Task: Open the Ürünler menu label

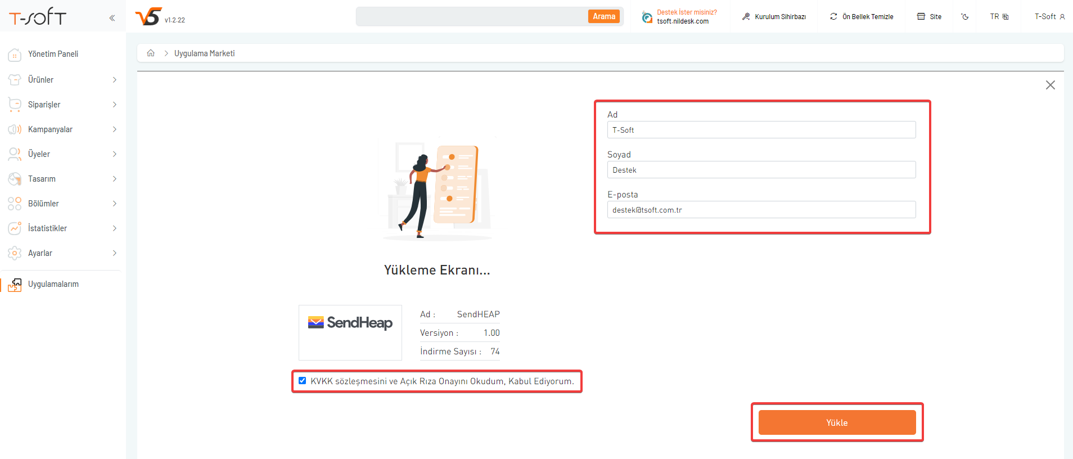Action: click(40, 80)
